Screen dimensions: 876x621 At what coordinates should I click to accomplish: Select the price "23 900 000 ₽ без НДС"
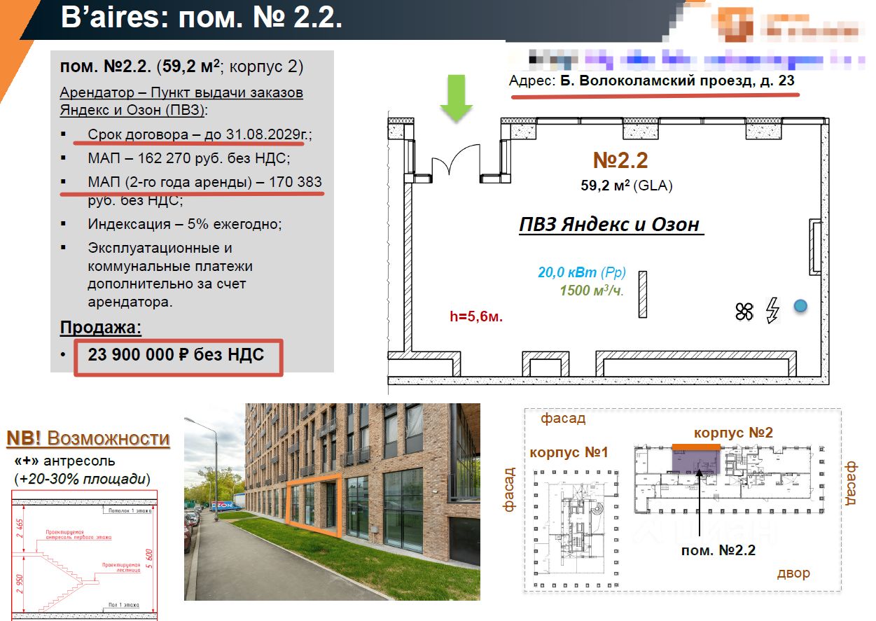coord(176,355)
